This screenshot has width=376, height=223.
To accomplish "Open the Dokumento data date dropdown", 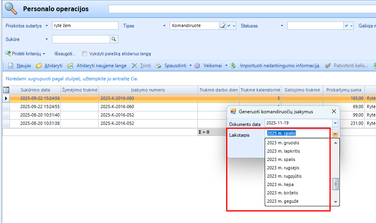I will pos(335,123).
